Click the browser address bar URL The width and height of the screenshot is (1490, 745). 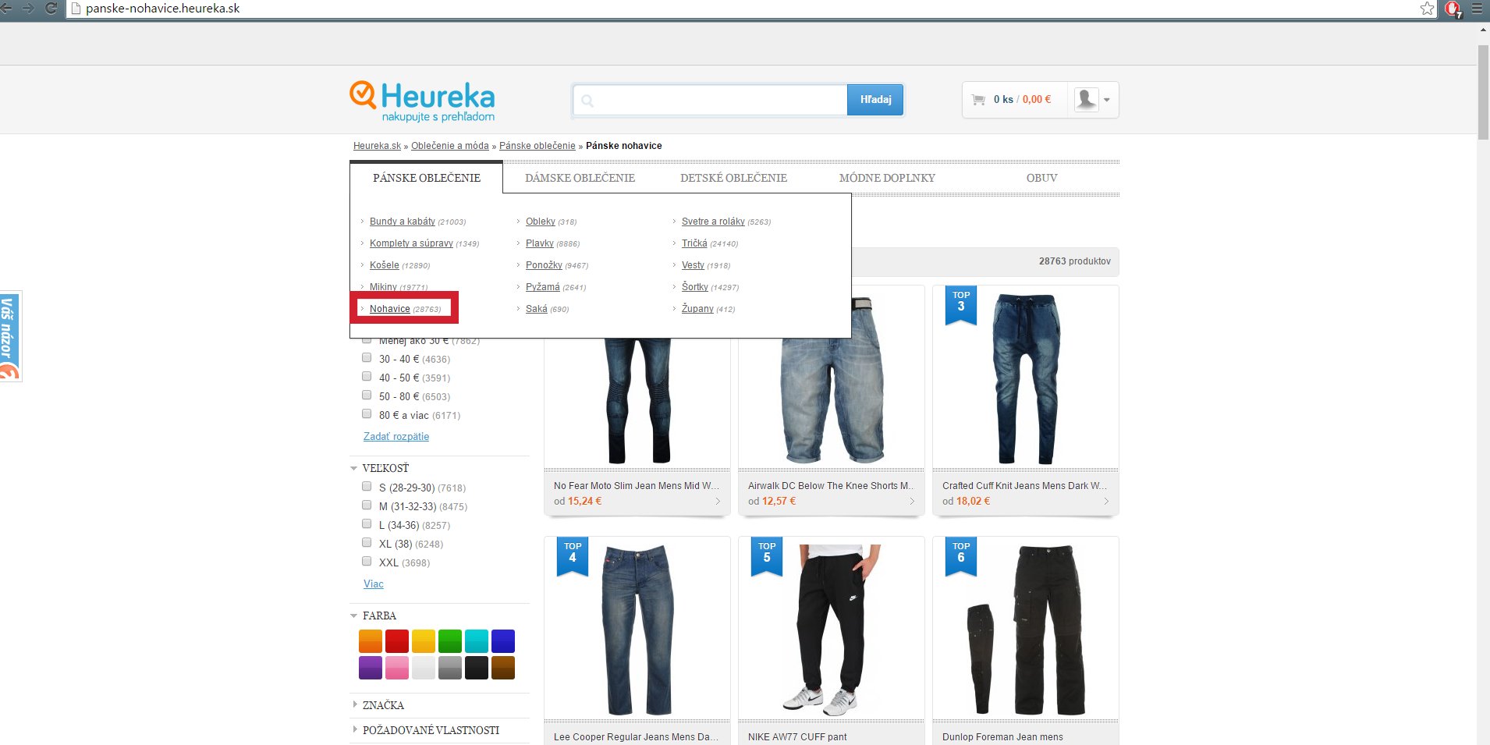(162, 9)
